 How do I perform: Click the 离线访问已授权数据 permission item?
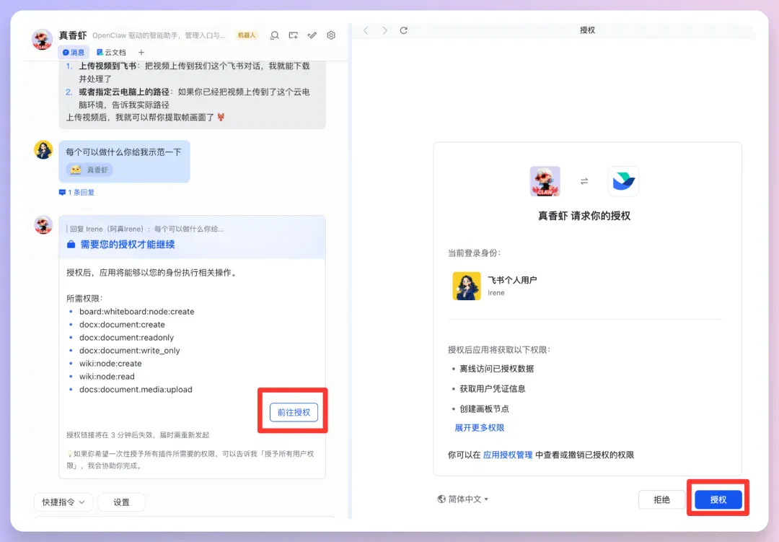(x=497, y=369)
